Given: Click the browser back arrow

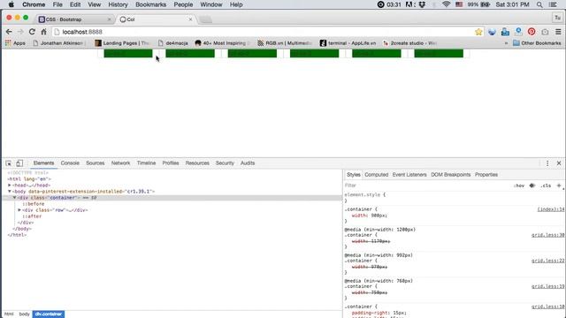Looking at the screenshot, I should [x=9, y=32].
